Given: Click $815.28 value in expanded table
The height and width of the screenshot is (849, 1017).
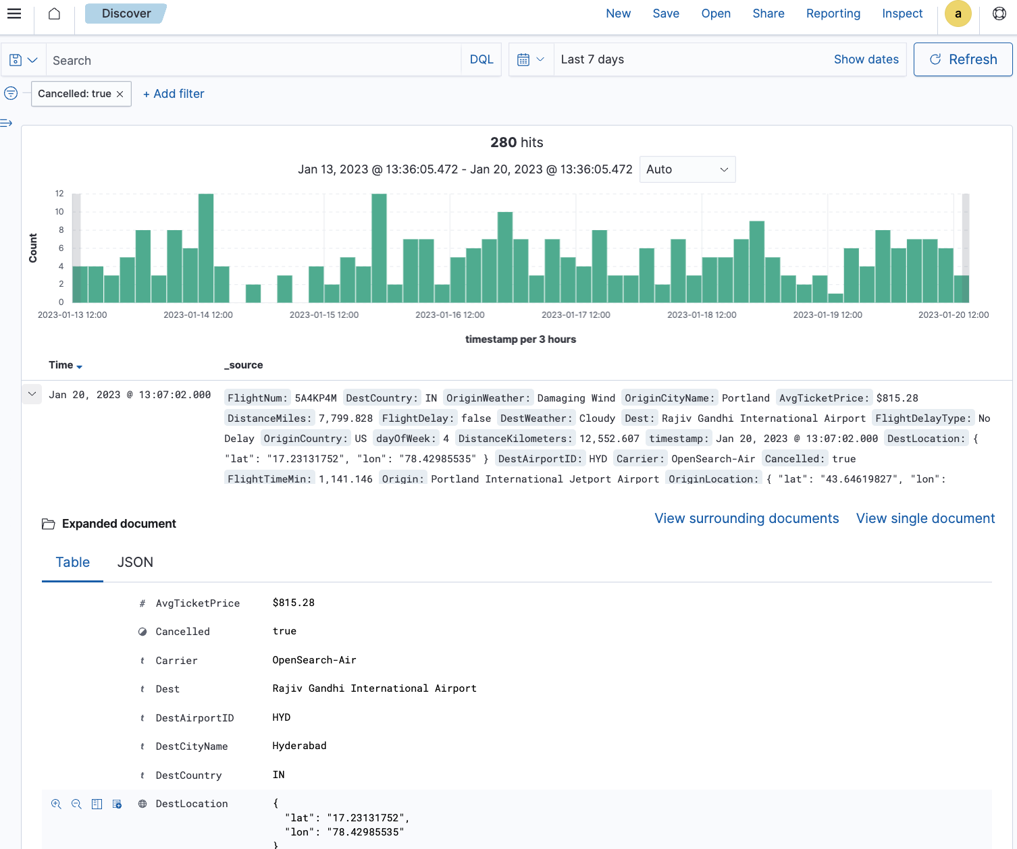Looking at the screenshot, I should (294, 603).
